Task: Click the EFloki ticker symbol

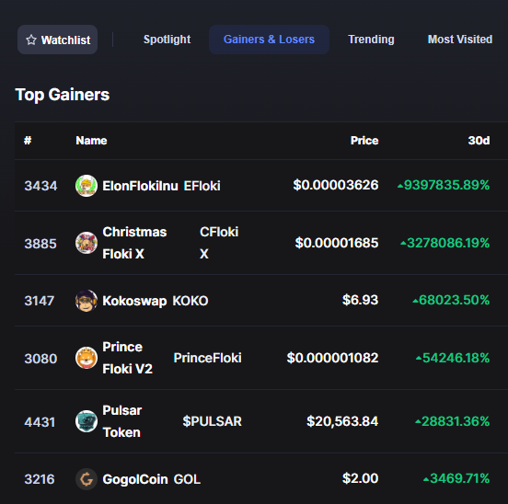Action: [202, 186]
